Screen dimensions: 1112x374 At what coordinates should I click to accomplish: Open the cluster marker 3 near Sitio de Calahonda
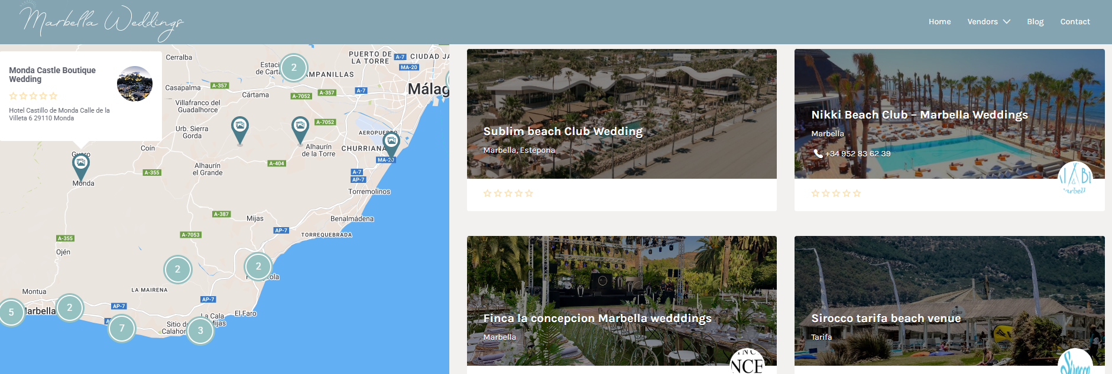tap(200, 330)
